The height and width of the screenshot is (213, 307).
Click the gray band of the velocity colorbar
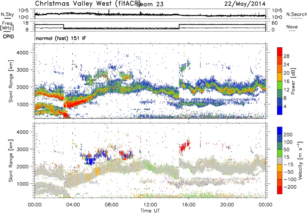click(x=280, y=161)
